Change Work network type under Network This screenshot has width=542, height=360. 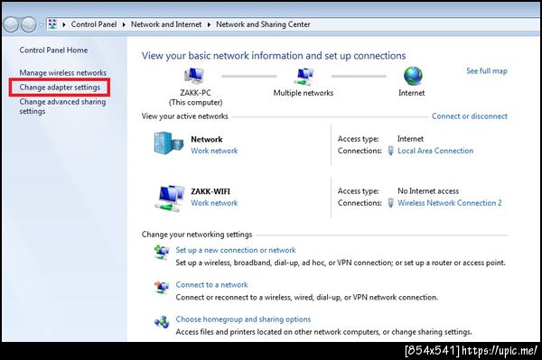click(x=214, y=151)
